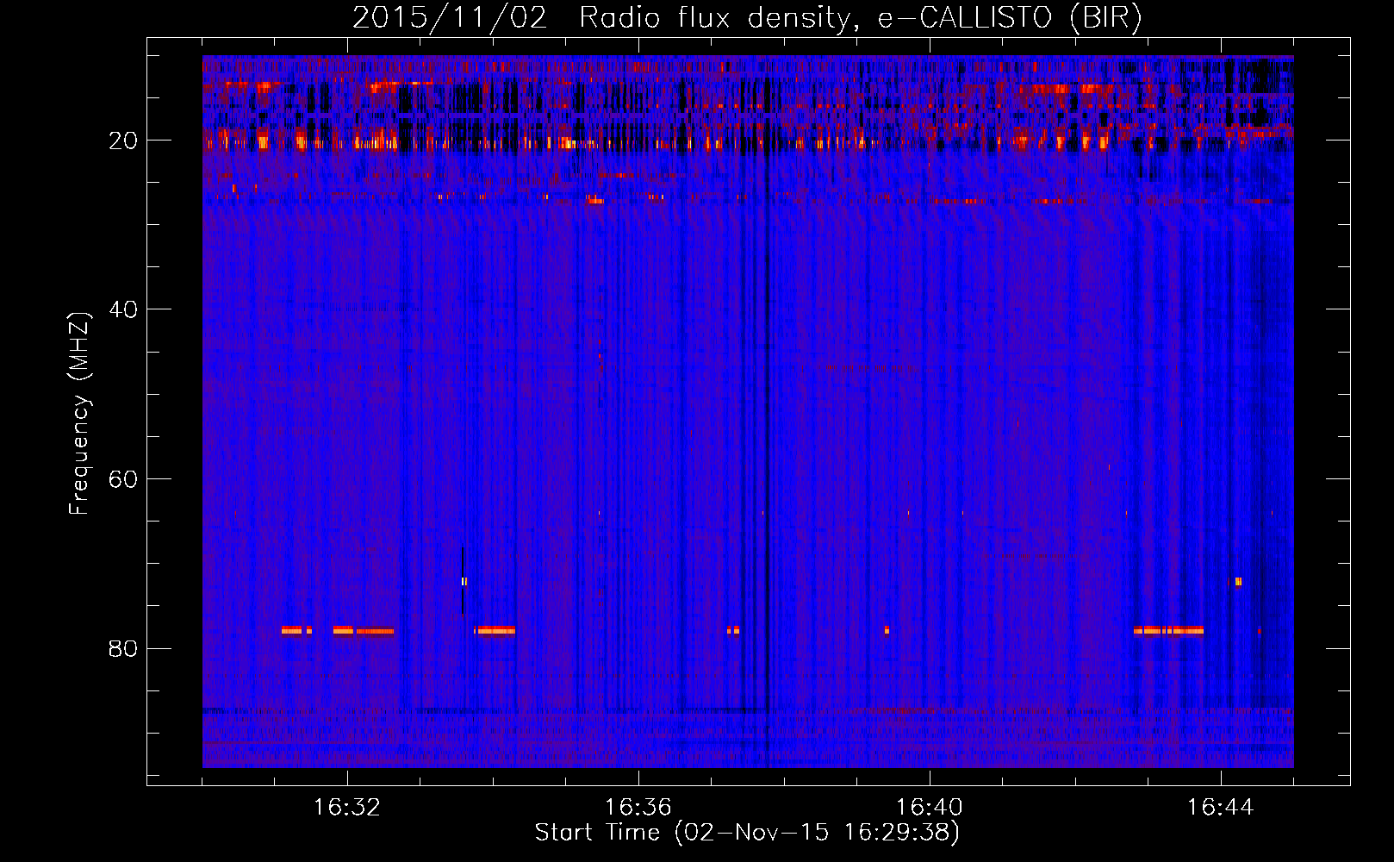Click the '20' frequency tick label
Screen dimensions: 1394x862
click(x=123, y=141)
